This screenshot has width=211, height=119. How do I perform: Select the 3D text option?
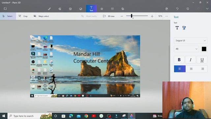pyautogui.click(x=184, y=28)
